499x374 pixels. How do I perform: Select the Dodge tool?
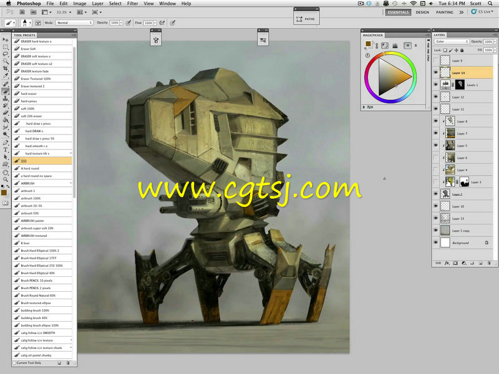point(6,135)
